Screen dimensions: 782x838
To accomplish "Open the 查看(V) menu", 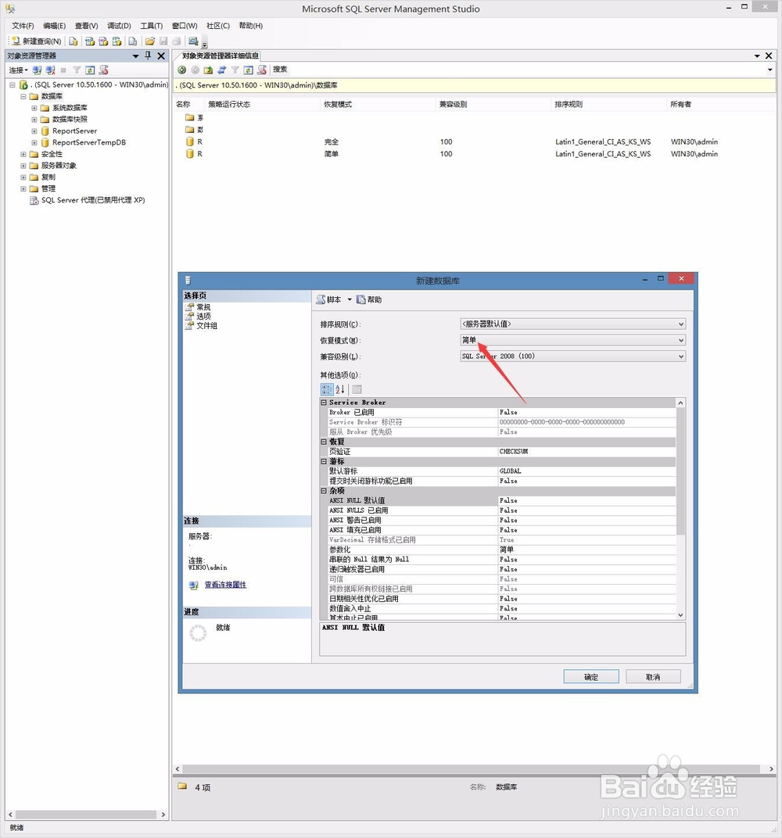I will point(86,26).
